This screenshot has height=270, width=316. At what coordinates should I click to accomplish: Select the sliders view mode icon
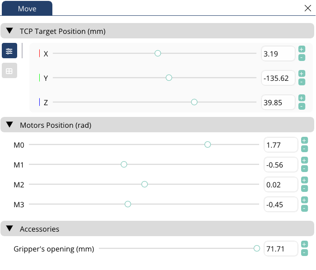(x=9, y=51)
